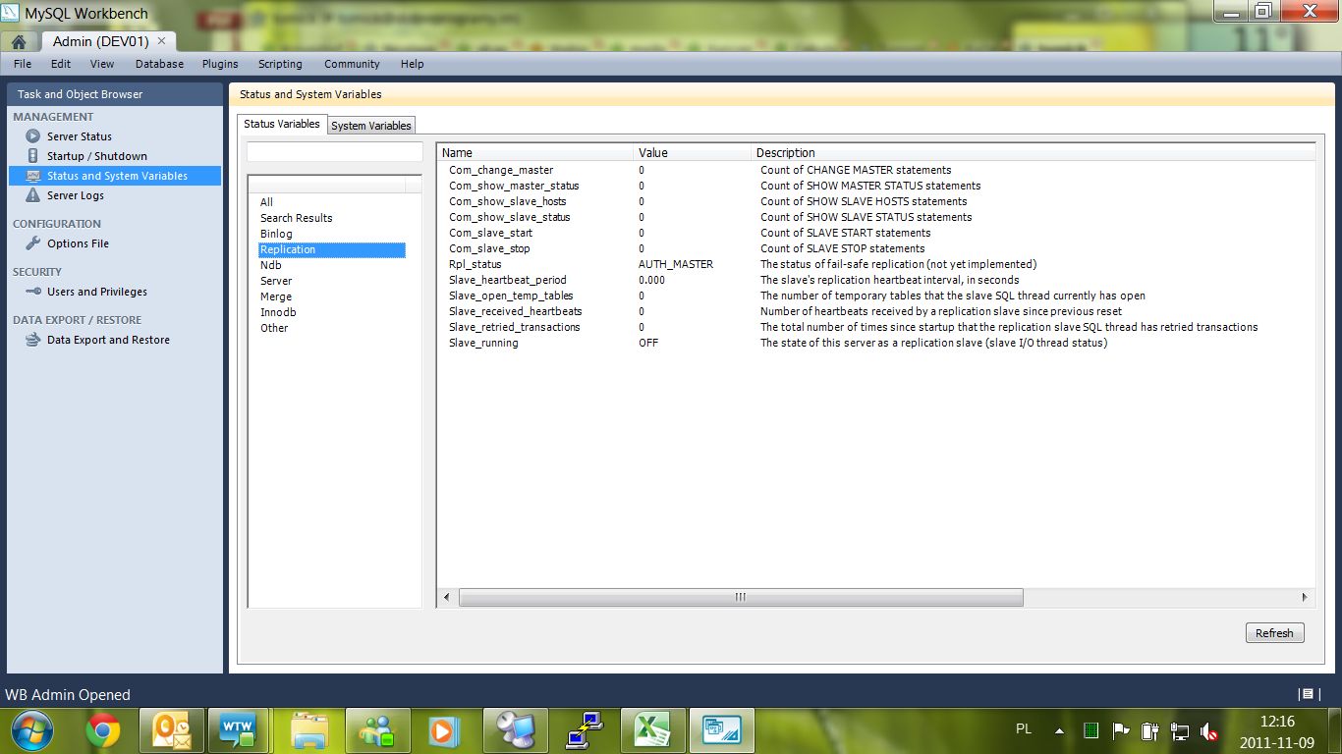Open the Help menu
Viewport: 1342px width, 754px height.
click(x=413, y=64)
